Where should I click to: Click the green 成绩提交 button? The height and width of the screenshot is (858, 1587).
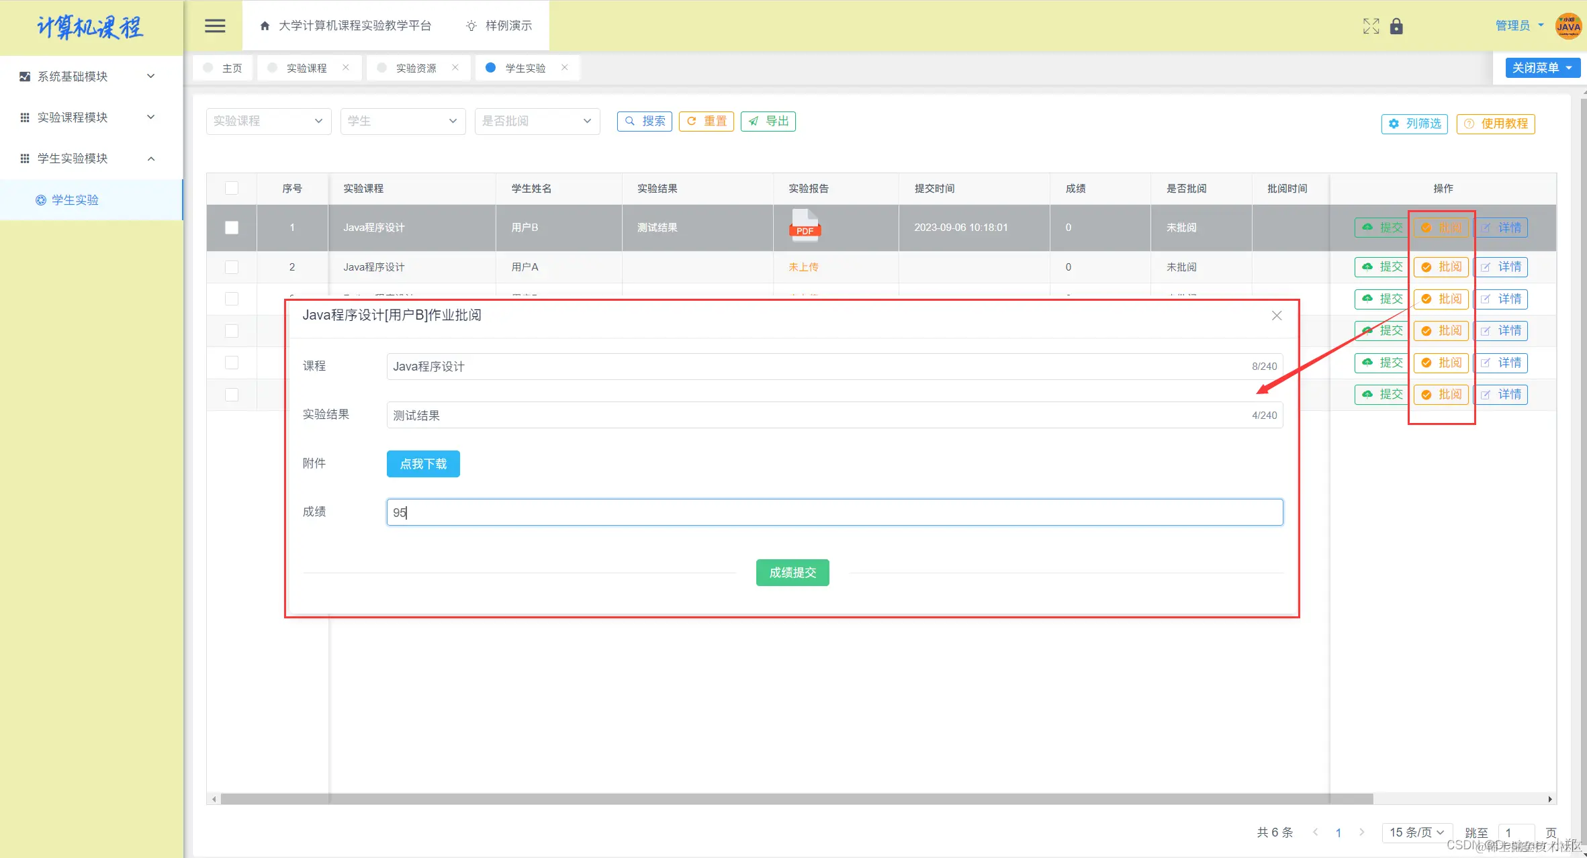click(x=792, y=573)
